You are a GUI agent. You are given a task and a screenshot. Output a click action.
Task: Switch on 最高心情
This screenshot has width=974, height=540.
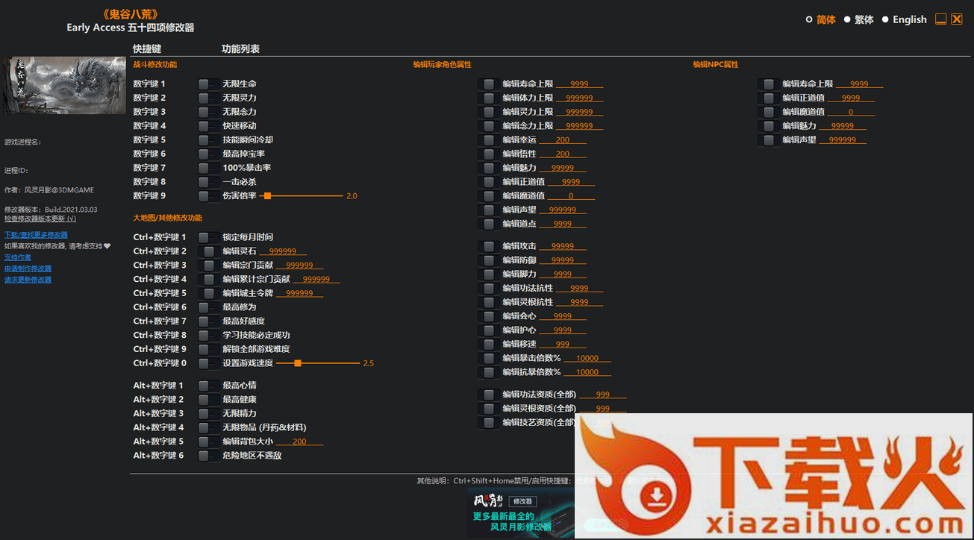pyautogui.click(x=209, y=386)
